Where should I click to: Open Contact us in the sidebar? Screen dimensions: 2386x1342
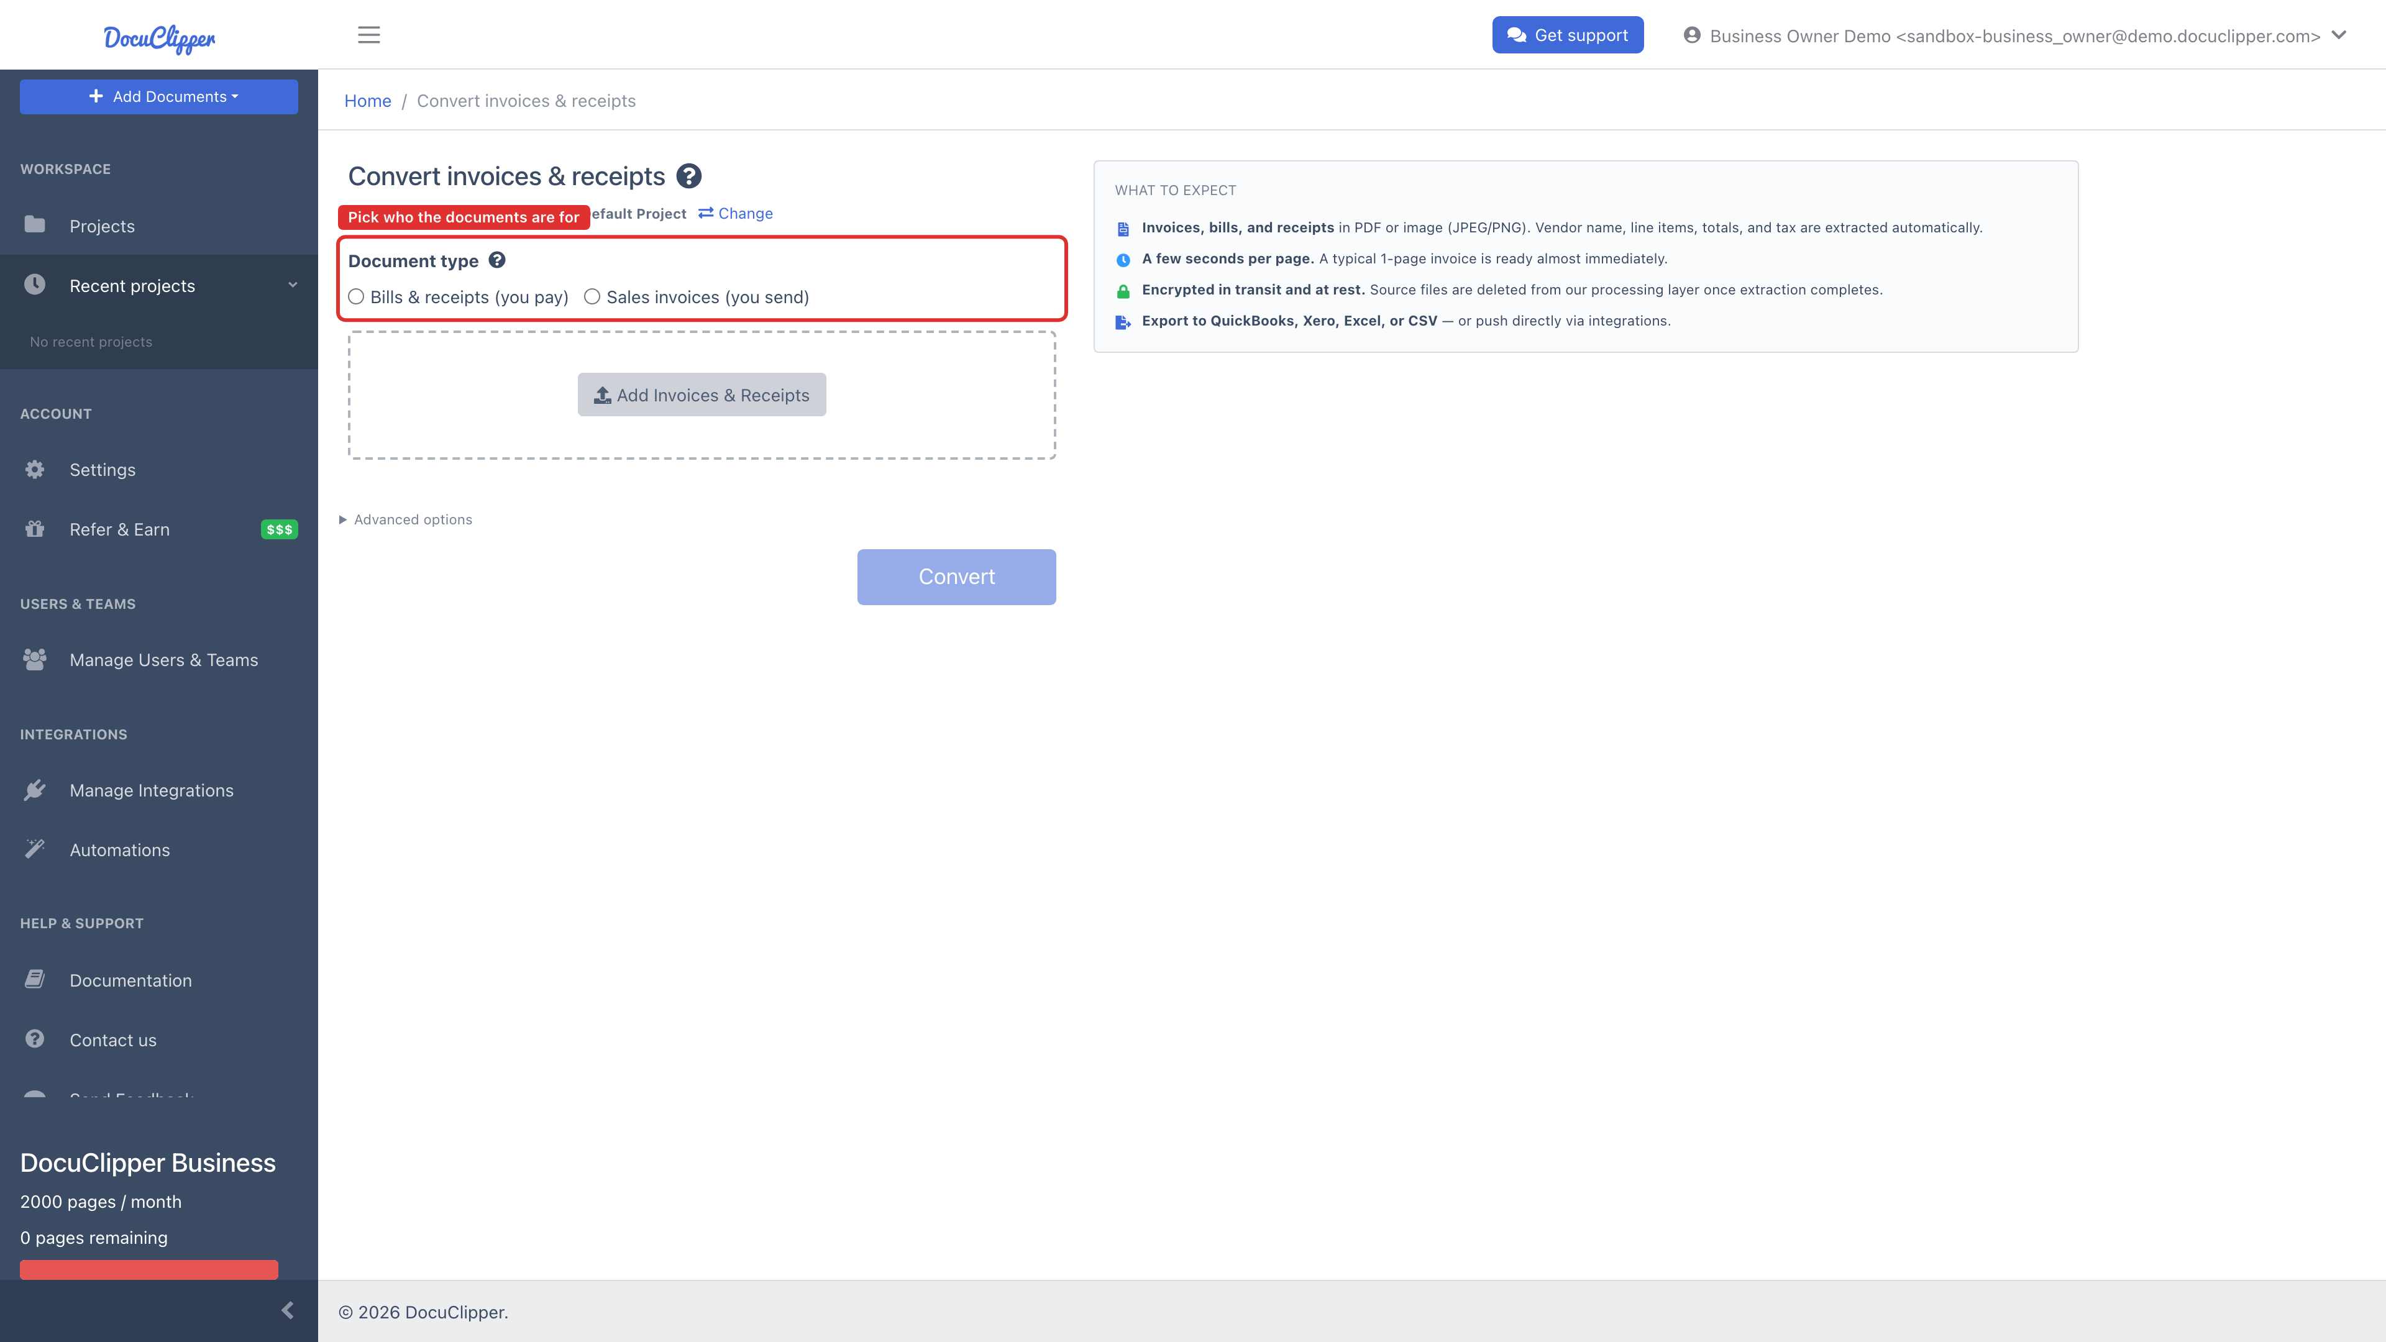coord(159,1040)
